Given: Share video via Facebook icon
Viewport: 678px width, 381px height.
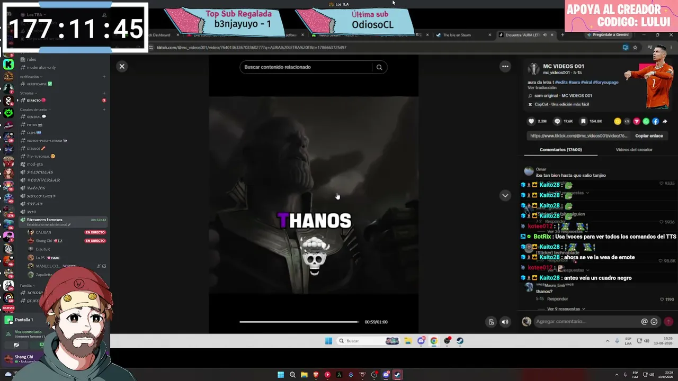Looking at the screenshot, I should 655,121.
